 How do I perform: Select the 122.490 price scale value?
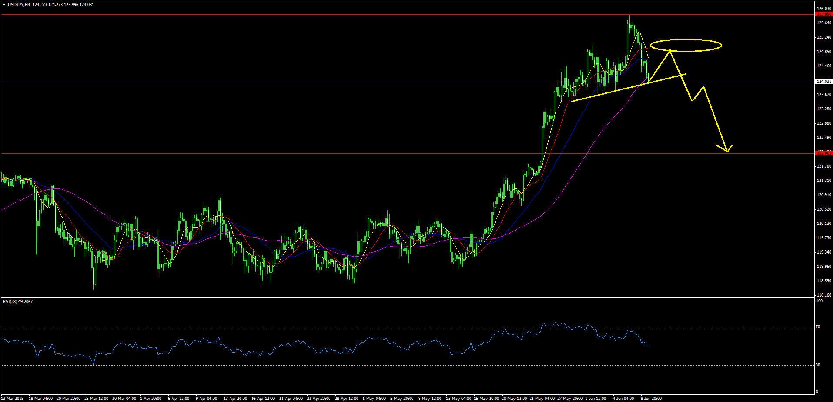click(824, 138)
